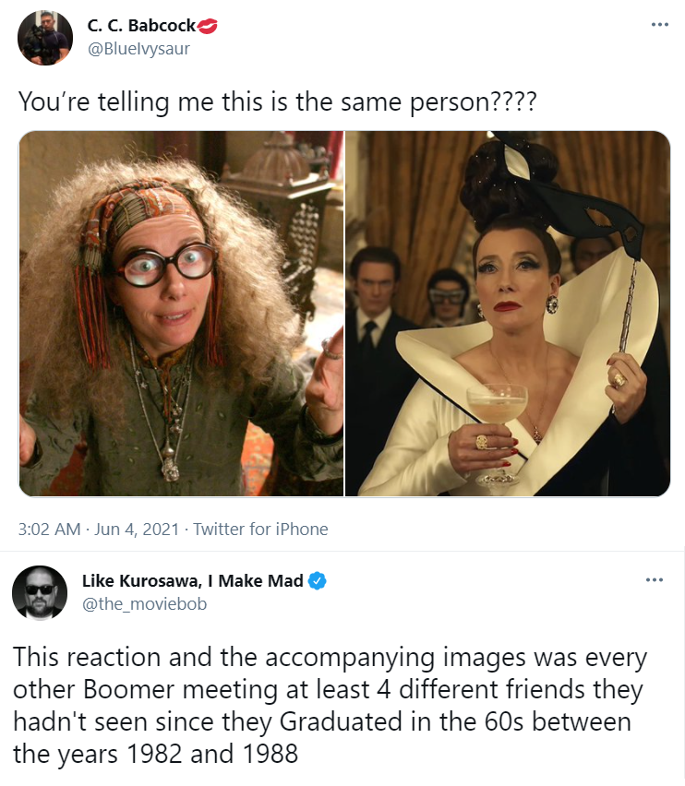The height and width of the screenshot is (786, 685).
Task: Click the reply text about Boomer meeting friends
Action: tap(330, 706)
